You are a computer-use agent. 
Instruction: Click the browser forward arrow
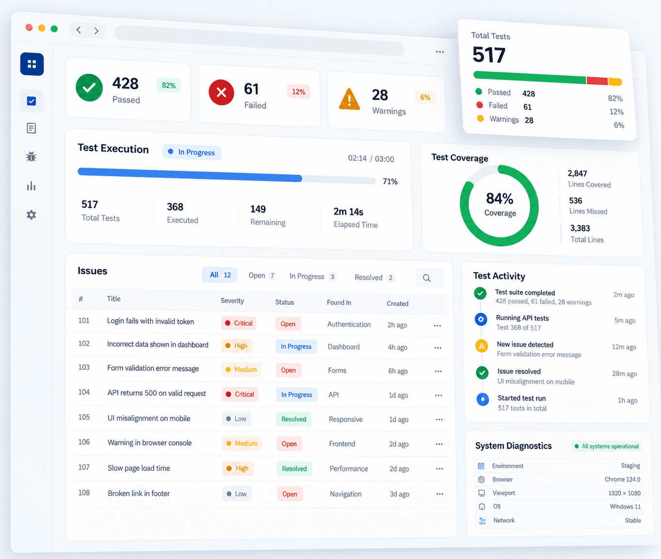click(96, 31)
